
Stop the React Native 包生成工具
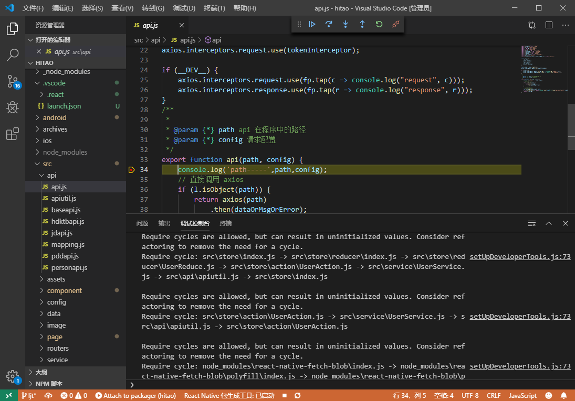[x=284, y=396]
